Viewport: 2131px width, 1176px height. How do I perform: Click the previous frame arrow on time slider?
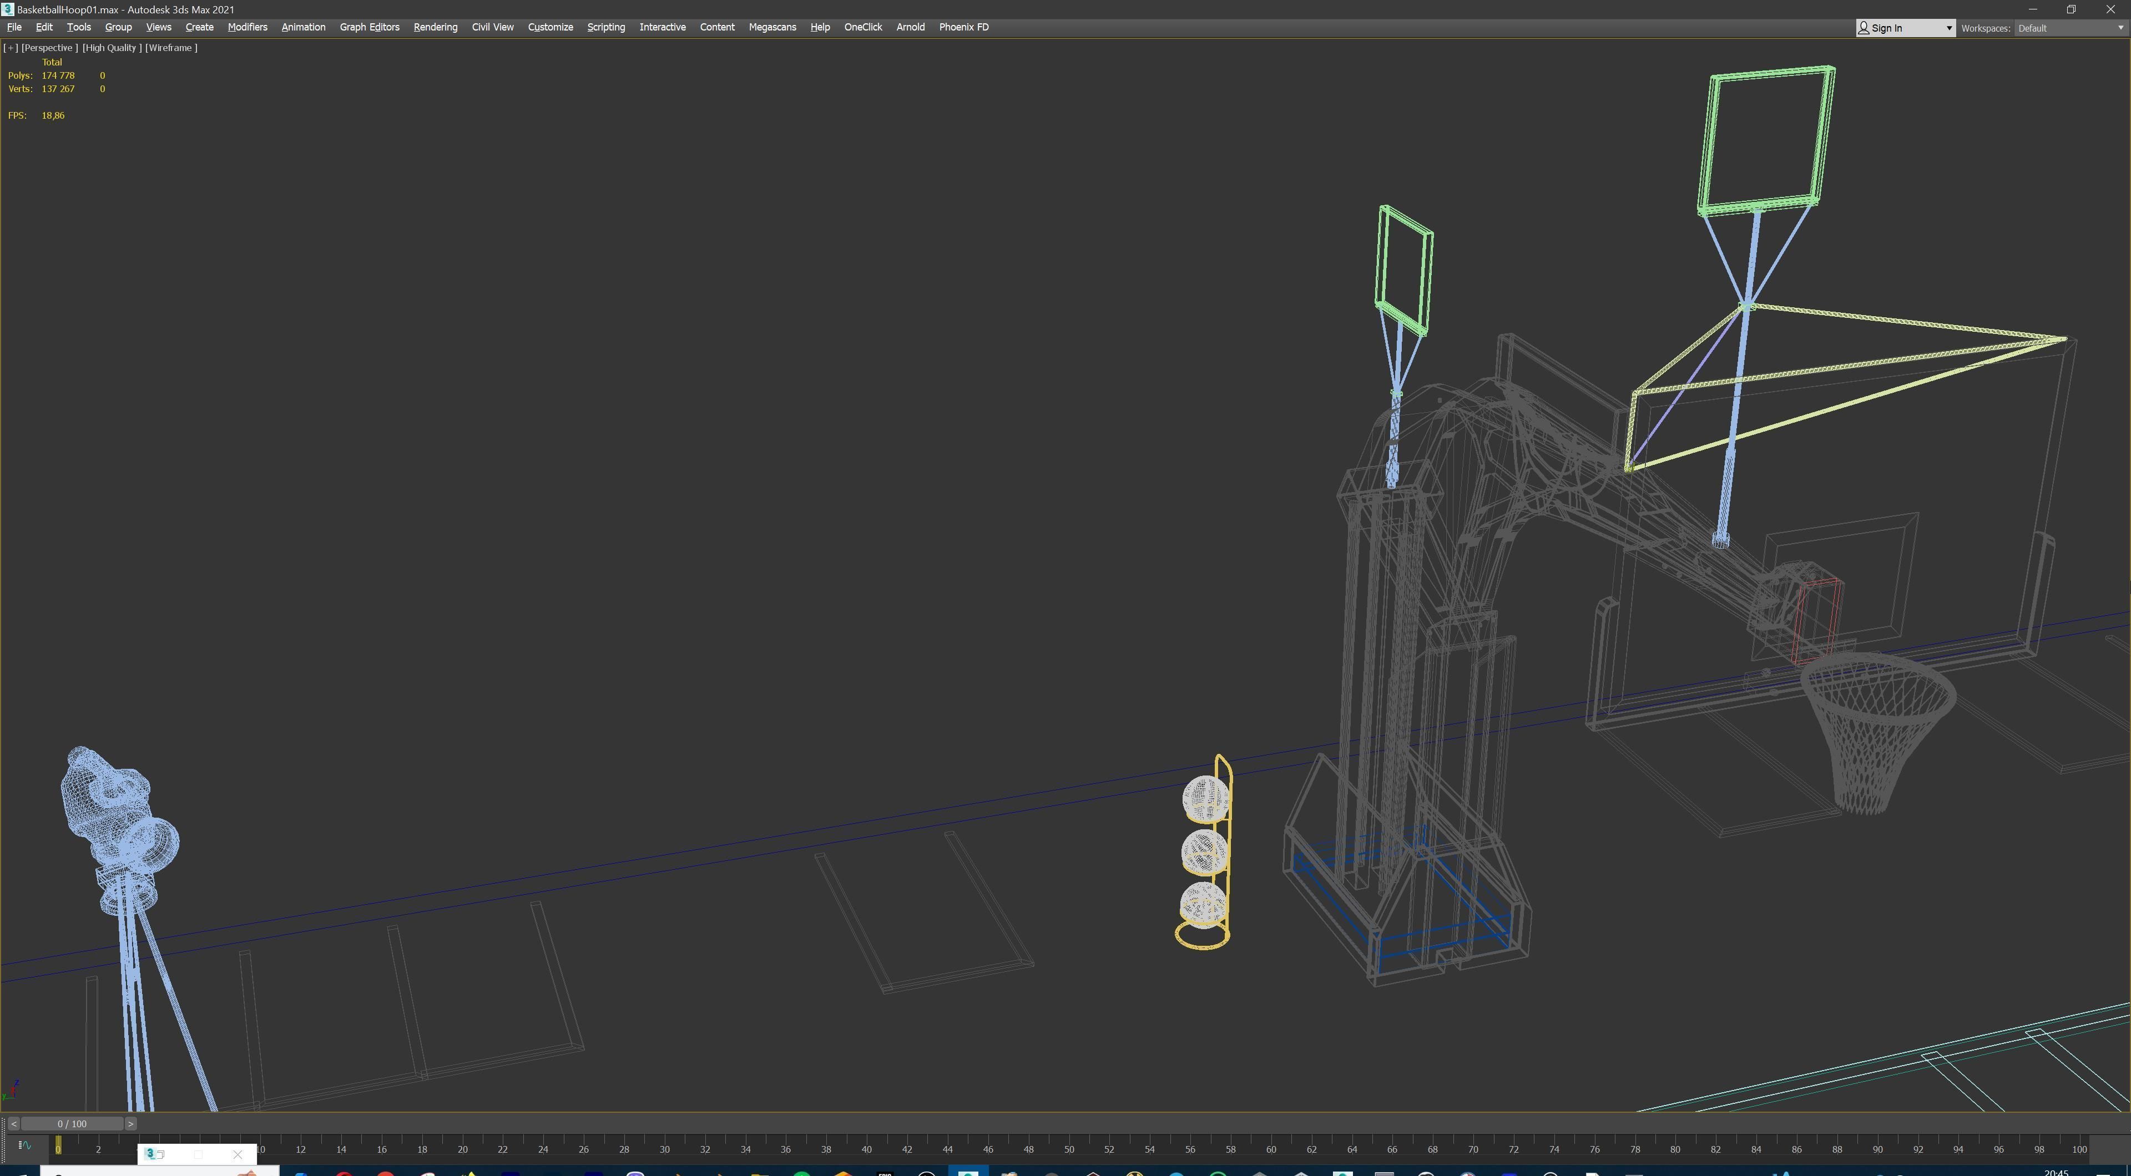pyautogui.click(x=13, y=1124)
